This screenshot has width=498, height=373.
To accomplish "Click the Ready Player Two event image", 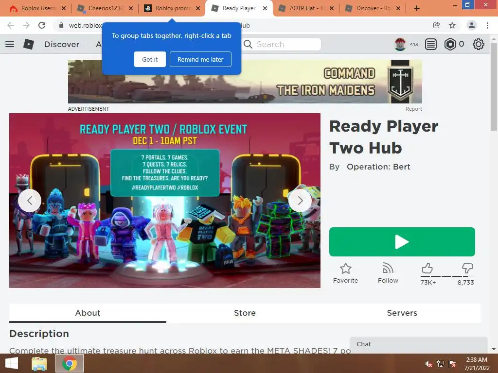I will tap(165, 201).
